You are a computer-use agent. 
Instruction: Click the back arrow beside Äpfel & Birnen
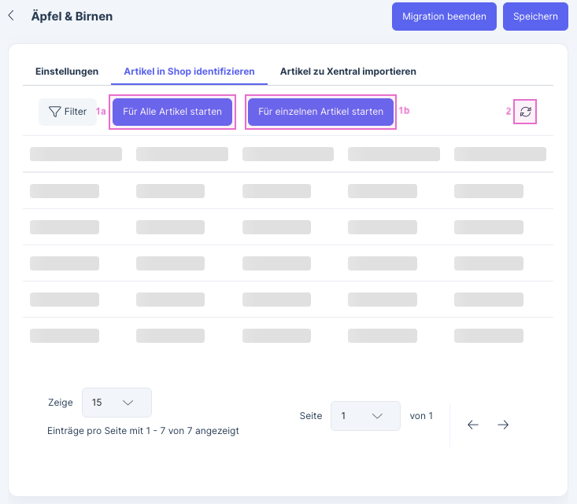click(x=11, y=16)
